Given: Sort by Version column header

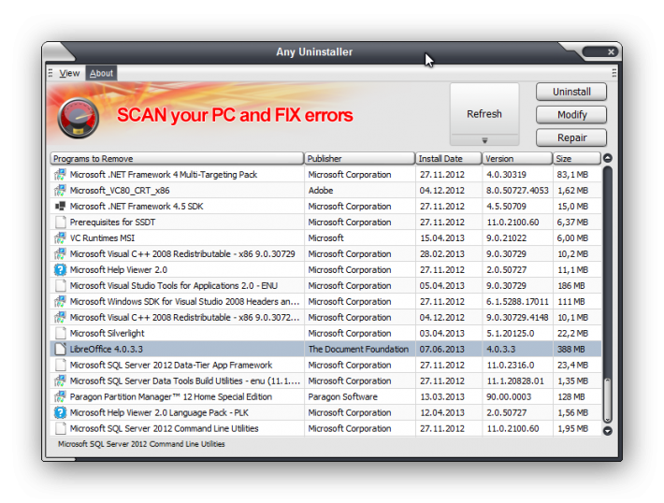Looking at the screenshot, I should point(517,158).
